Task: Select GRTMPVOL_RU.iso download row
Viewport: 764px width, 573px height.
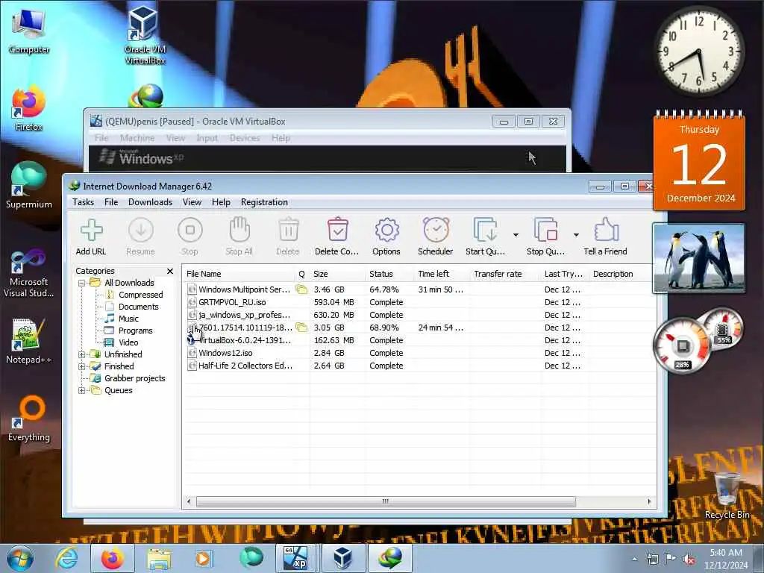Action: click(x=419, y=302)
